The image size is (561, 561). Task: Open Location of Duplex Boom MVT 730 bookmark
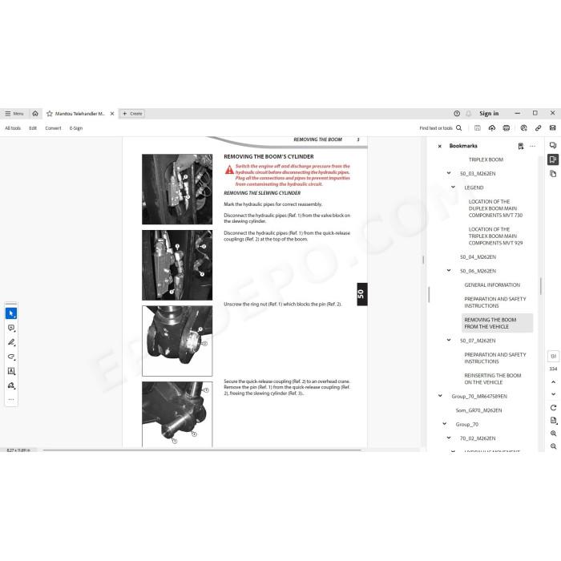click(495, 208)
